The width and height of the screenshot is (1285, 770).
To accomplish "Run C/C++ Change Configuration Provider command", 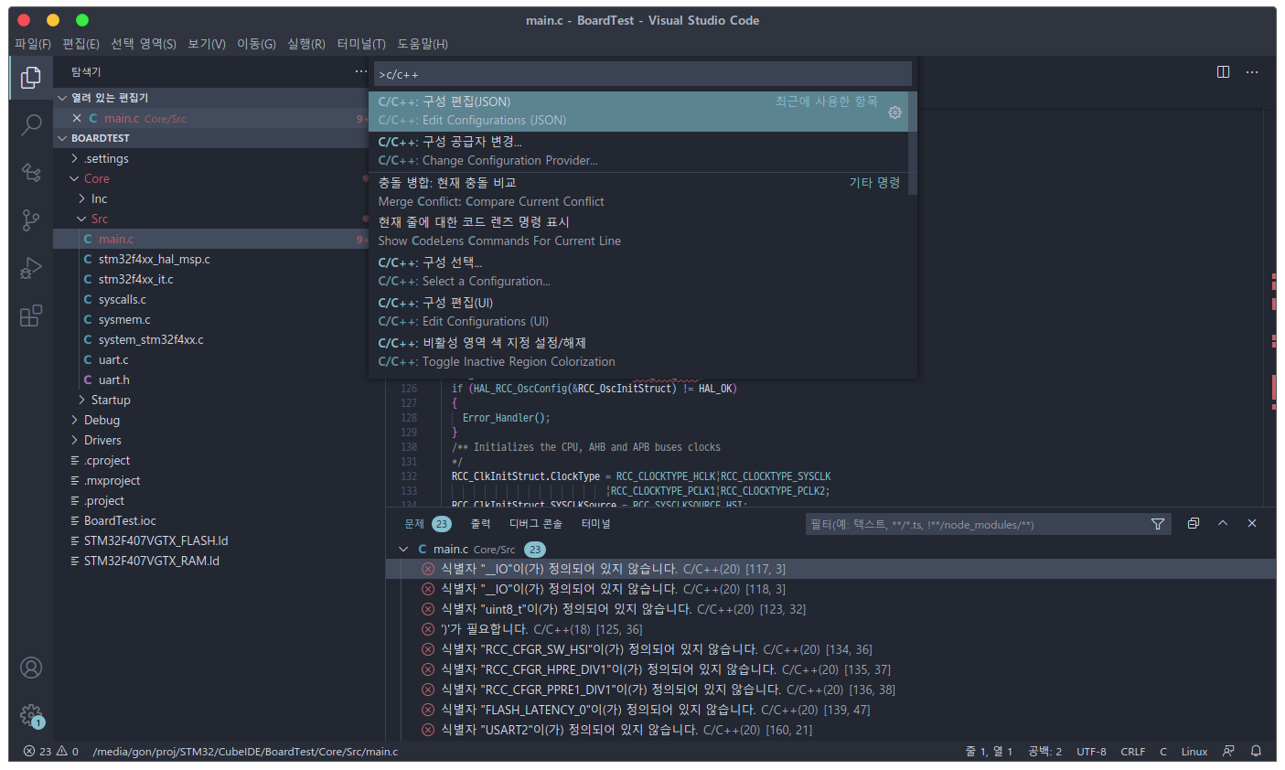I will point(638,151).
